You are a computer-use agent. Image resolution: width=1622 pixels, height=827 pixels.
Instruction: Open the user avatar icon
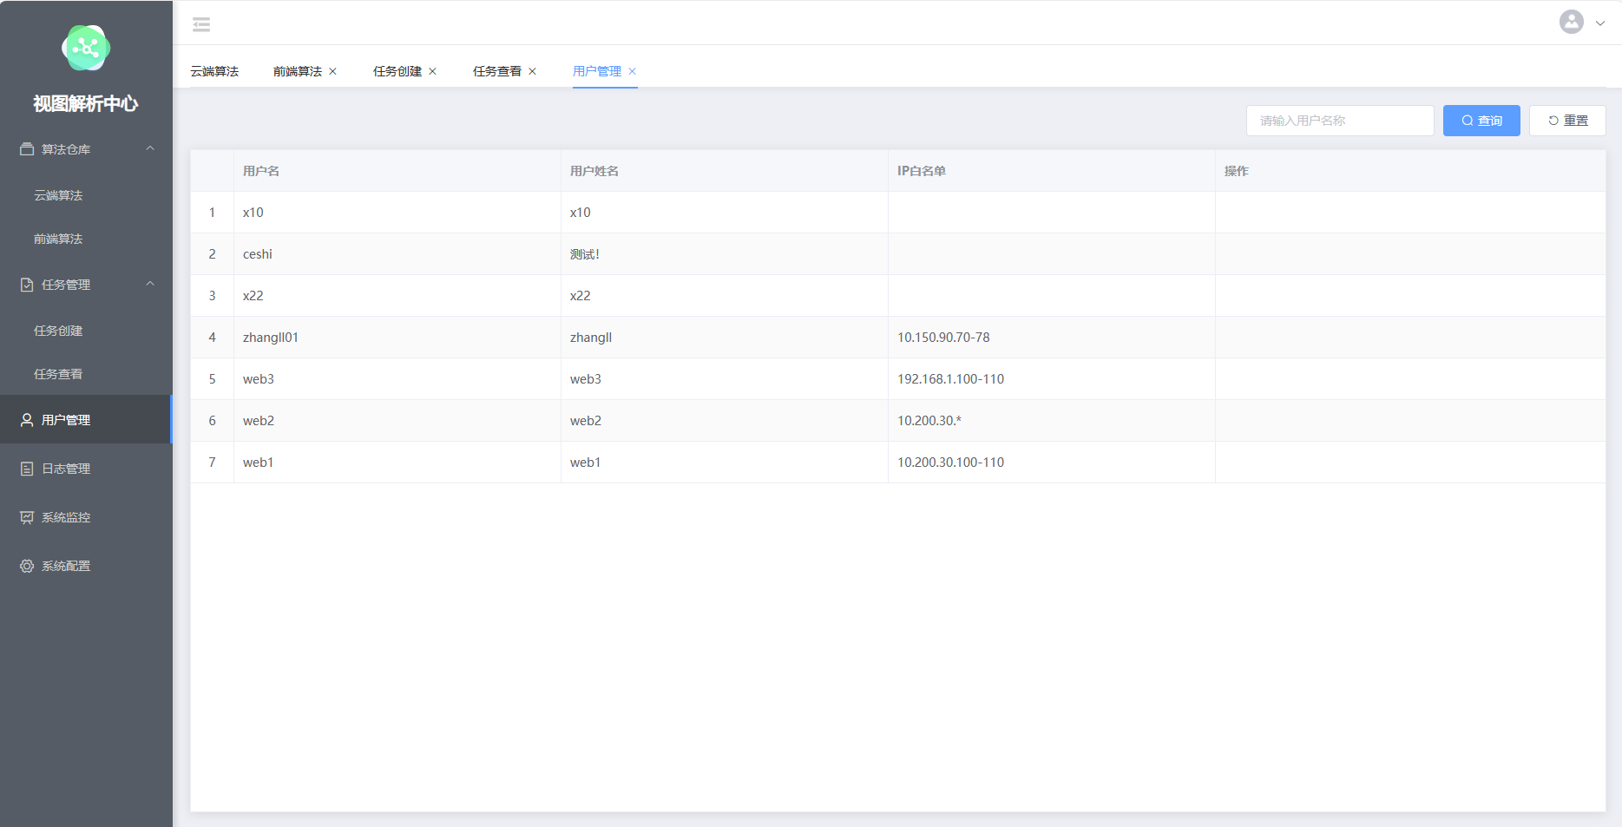pos(1571,22)
